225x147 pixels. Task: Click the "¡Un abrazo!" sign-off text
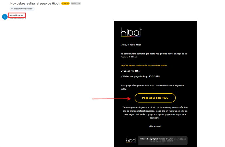coord(155,126)
